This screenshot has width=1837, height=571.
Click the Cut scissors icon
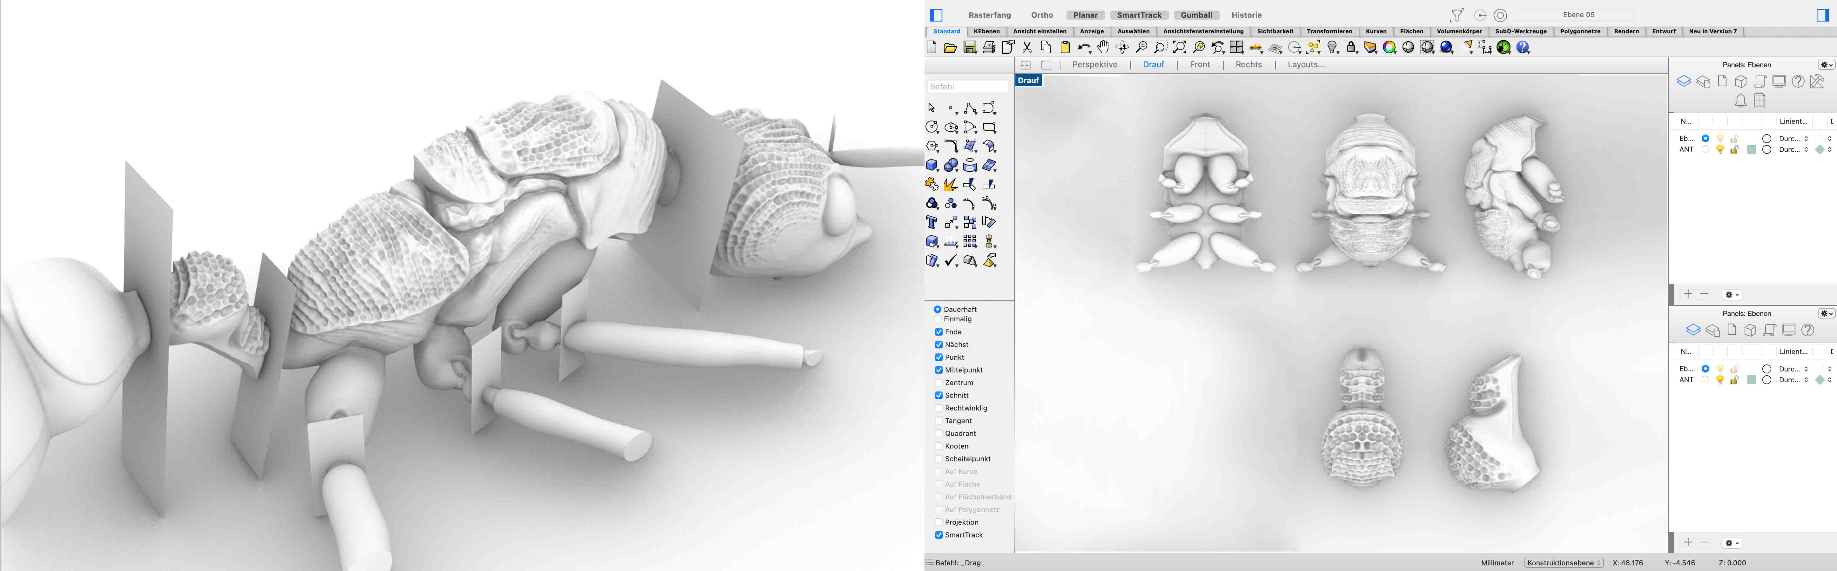[1027, 48]
